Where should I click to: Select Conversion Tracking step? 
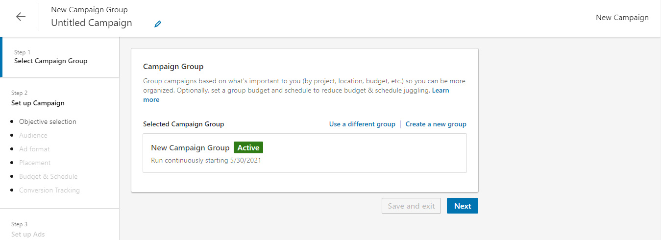click(x=49, y=190)
